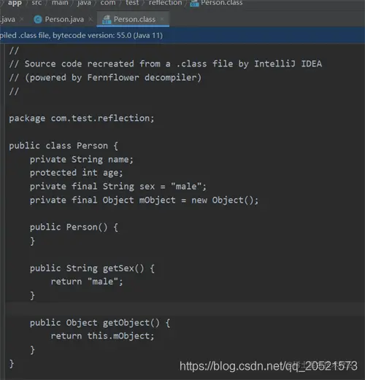The height and width of the screenshot is (380, 365).
Task: Expand the main breadcrumb segment
Action: point(60,3)
